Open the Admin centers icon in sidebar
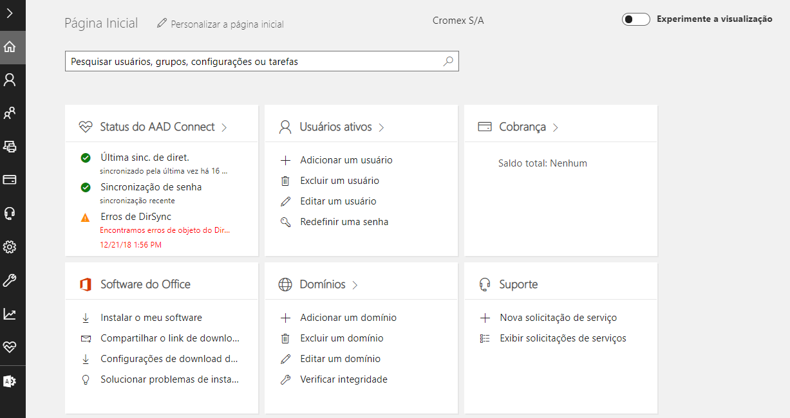This screenshot has height=418, width=790. [x=10, y=381]
